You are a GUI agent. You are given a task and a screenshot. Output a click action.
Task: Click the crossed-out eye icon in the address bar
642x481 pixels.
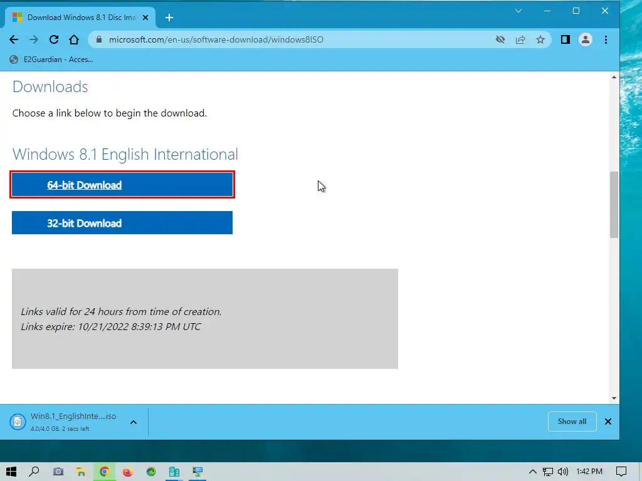500,39
